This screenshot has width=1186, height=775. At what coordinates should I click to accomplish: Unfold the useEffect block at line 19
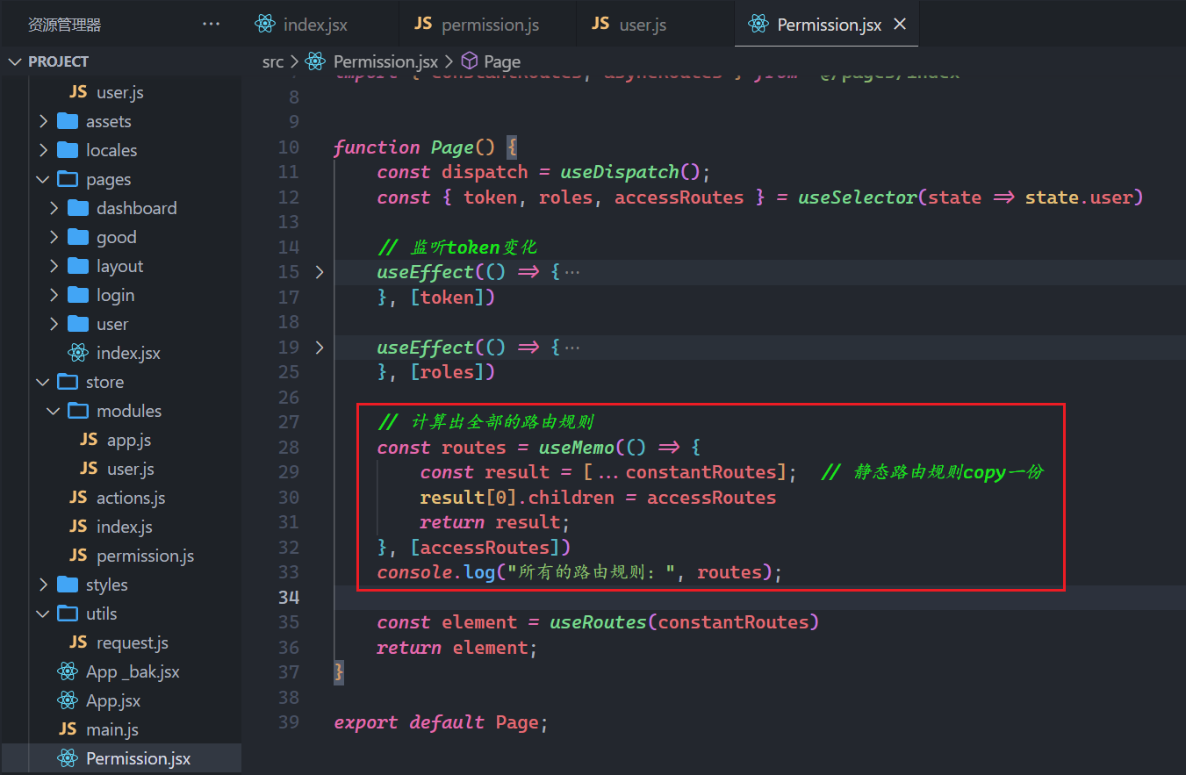coord(320,348)
